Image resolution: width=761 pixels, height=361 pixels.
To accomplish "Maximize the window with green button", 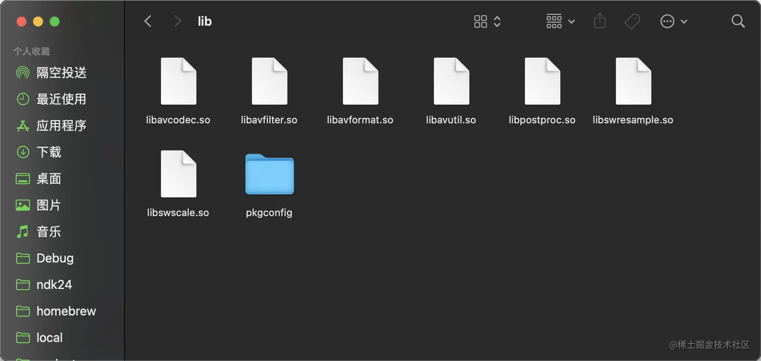I will click(x=55, y=22).
